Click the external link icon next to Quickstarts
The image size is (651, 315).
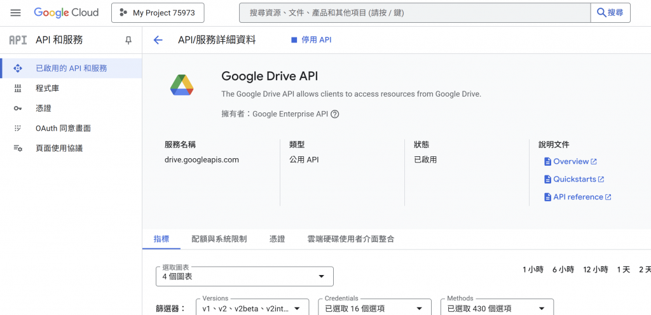click(601, 180)
